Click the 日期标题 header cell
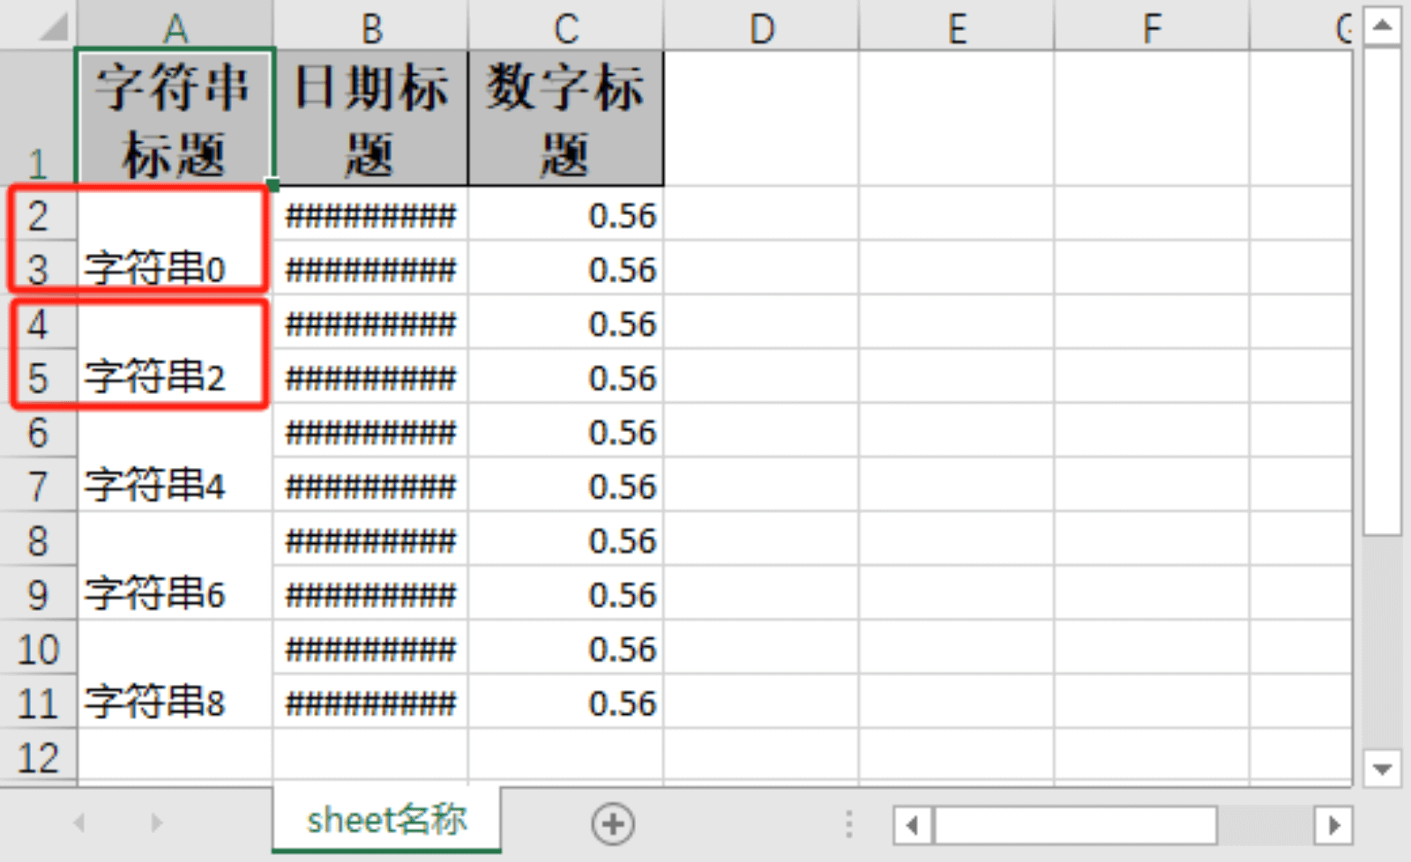Image resolution: width=1411 pixels, height=862 pixels. [x=370, y=119]
